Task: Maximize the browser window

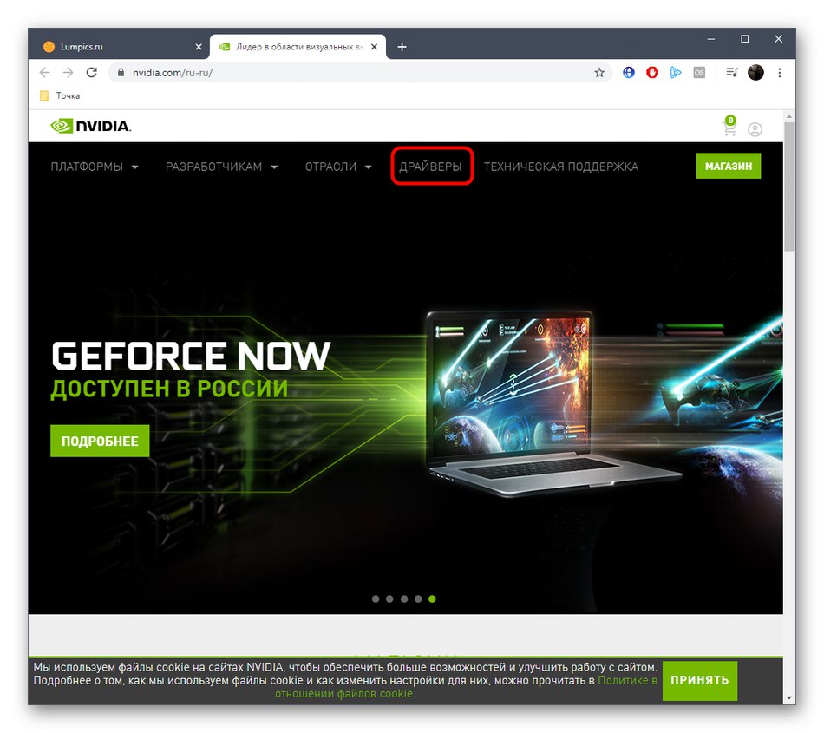Action: 745,39
